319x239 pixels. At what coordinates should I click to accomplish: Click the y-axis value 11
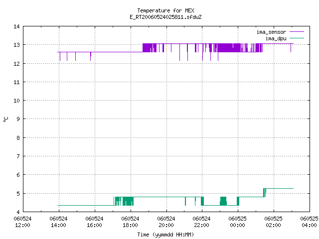coord(16,82)
